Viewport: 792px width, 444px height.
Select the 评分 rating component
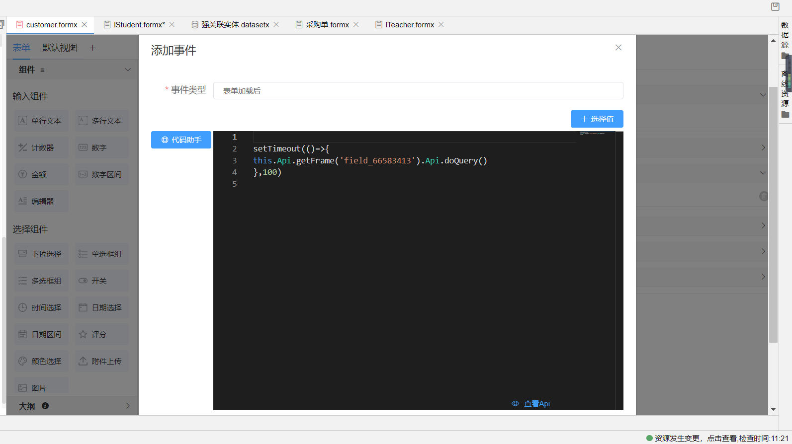[x=101, y=335]
